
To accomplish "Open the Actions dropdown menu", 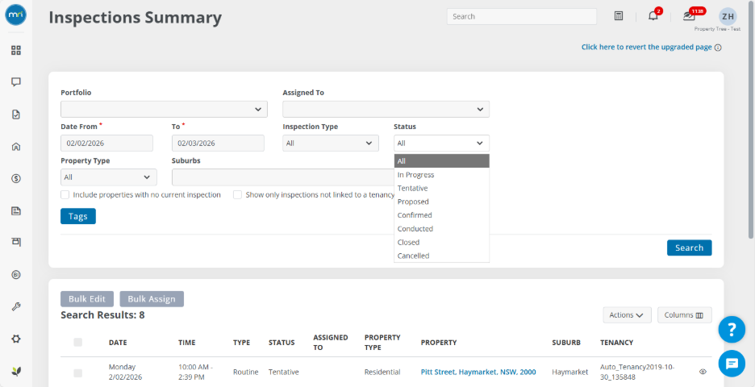I will click(x=627, y=314).
